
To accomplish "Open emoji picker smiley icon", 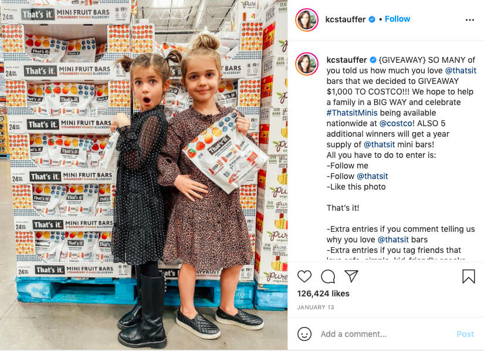I will coord(304,334).
